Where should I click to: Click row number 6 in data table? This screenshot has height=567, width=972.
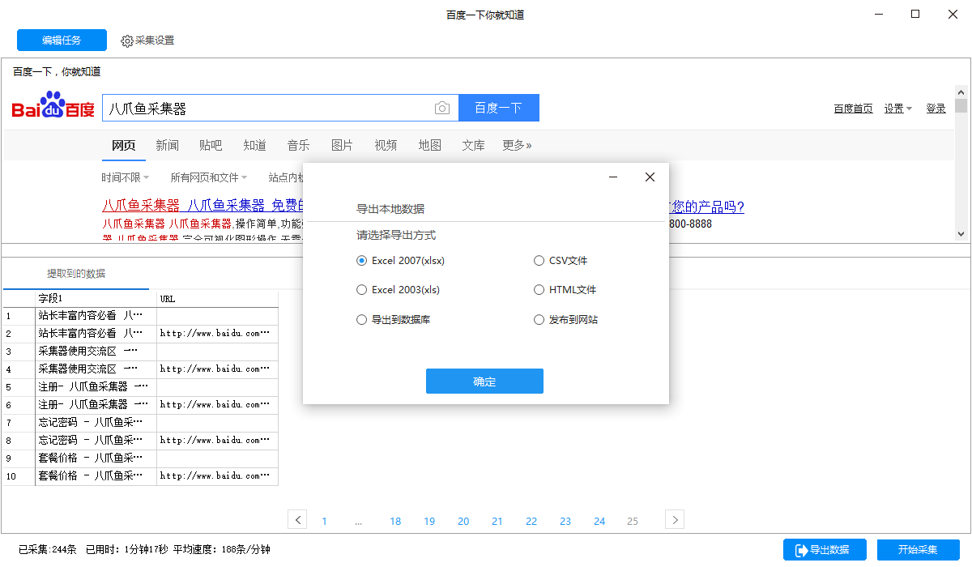pyautogui.click(x=19, y=404)
